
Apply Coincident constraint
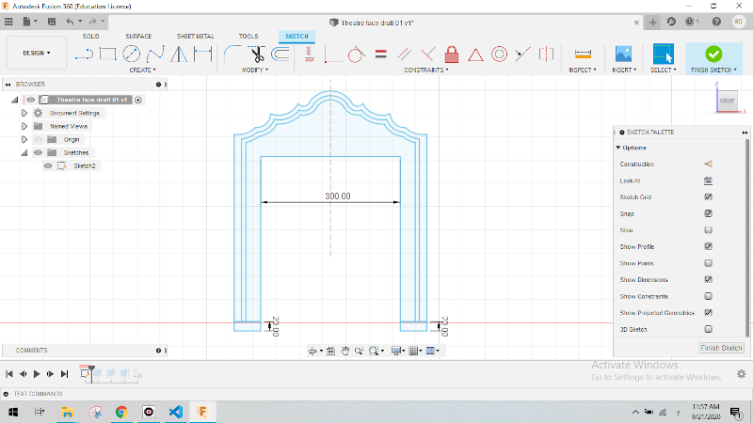[332, 55]
